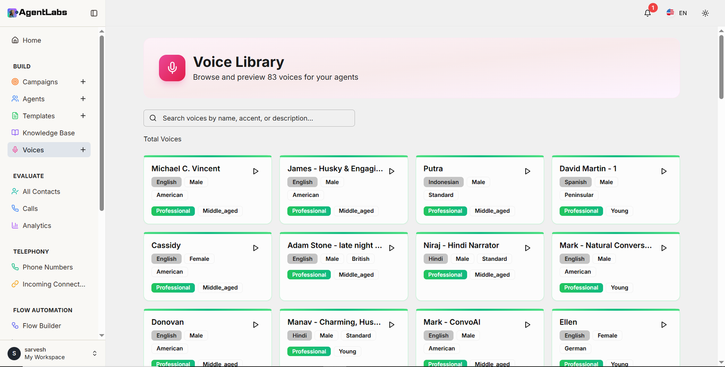The width and height of the screenshot is (725, 367).
Task: Click the Total Voices label
Action: click(163, 139)
